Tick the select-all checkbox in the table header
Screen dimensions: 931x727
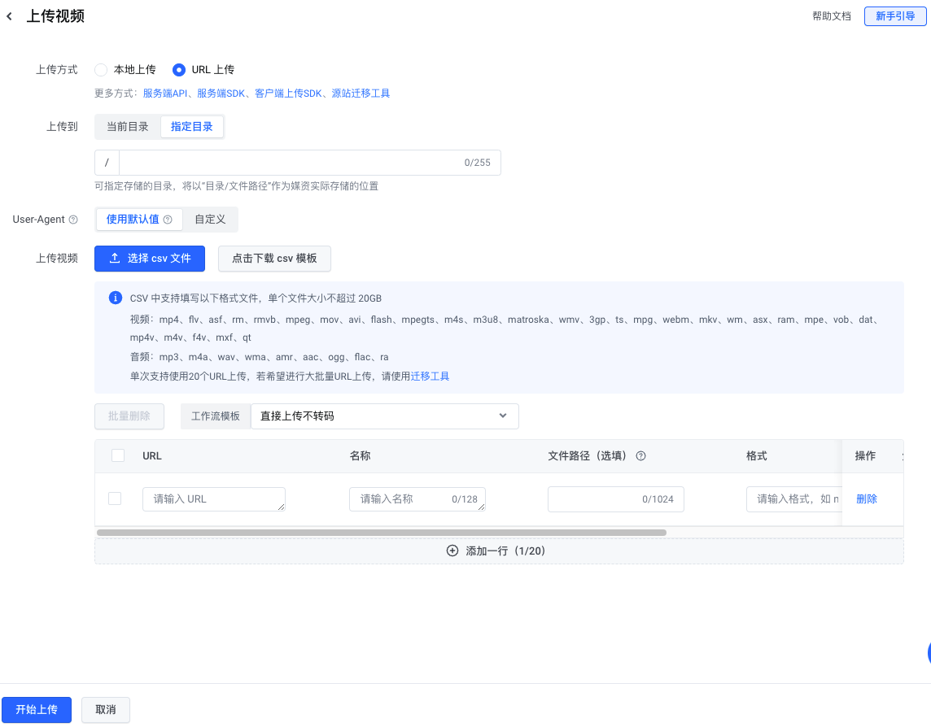(x=118, y=455)
